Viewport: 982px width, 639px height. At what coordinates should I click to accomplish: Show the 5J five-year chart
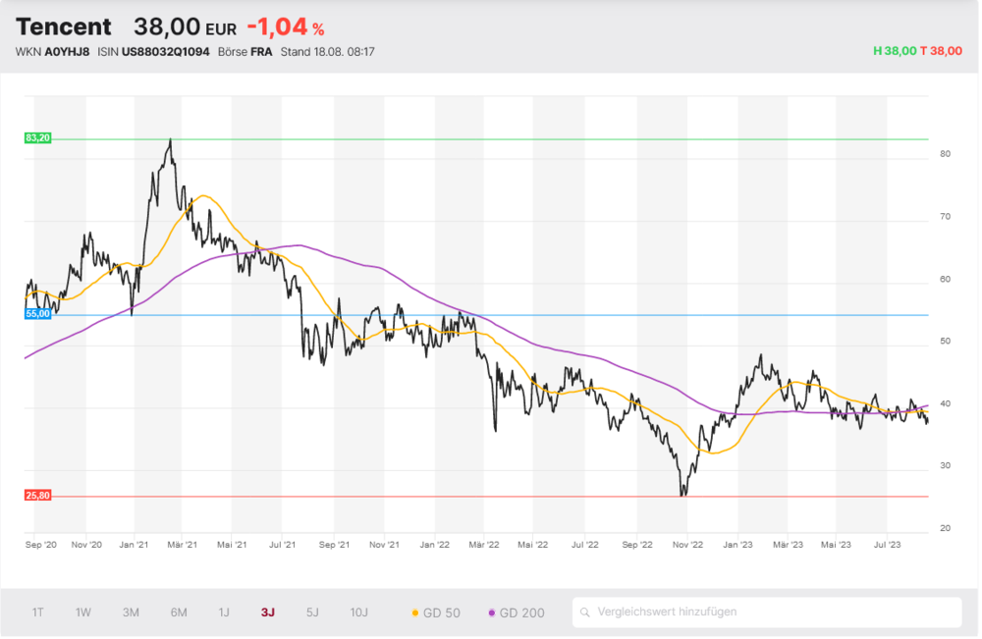[312, 613]
